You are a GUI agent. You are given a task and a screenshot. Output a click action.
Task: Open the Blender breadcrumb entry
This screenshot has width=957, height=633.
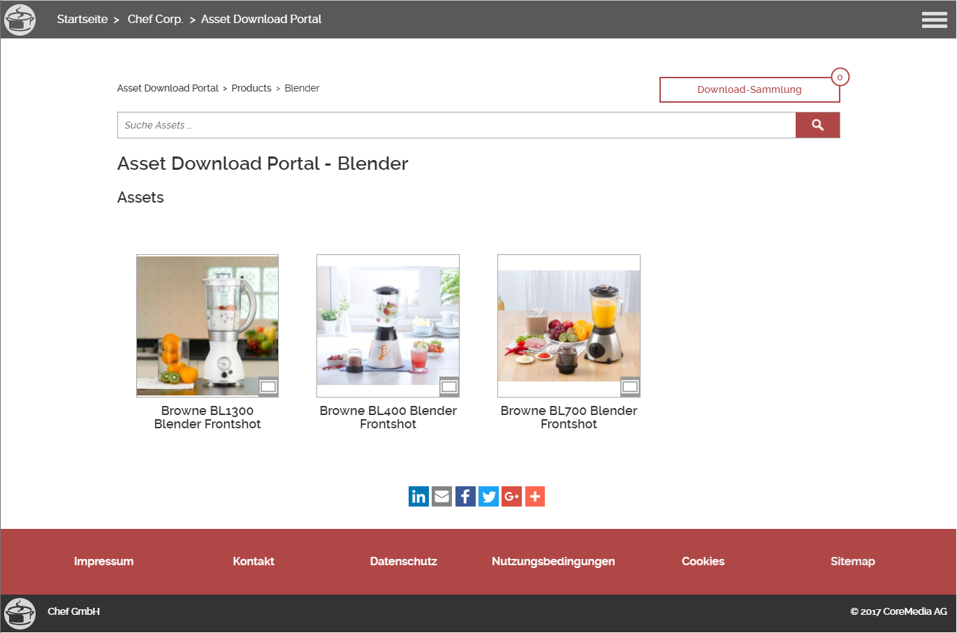302,88
